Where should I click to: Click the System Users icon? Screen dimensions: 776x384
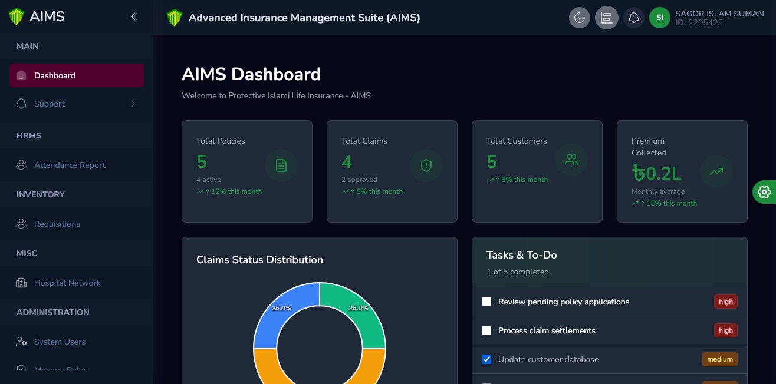coord(21,342)
